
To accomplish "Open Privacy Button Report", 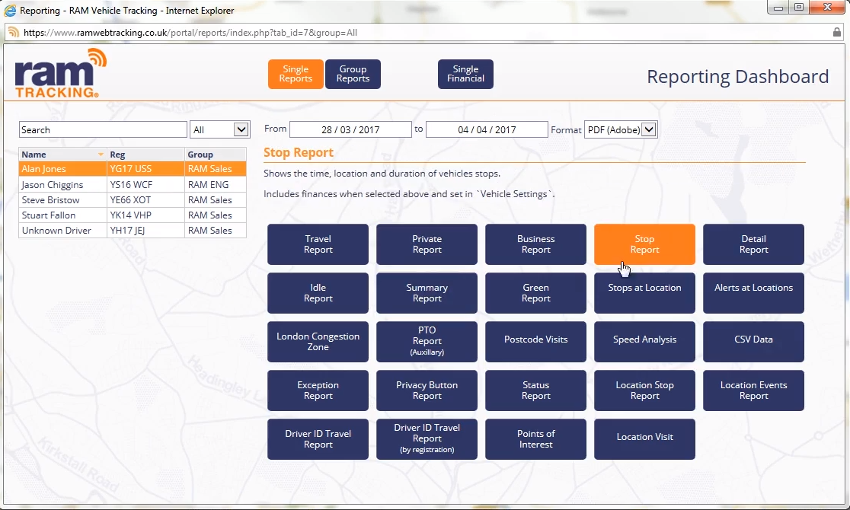I will [x=427, y=390].
